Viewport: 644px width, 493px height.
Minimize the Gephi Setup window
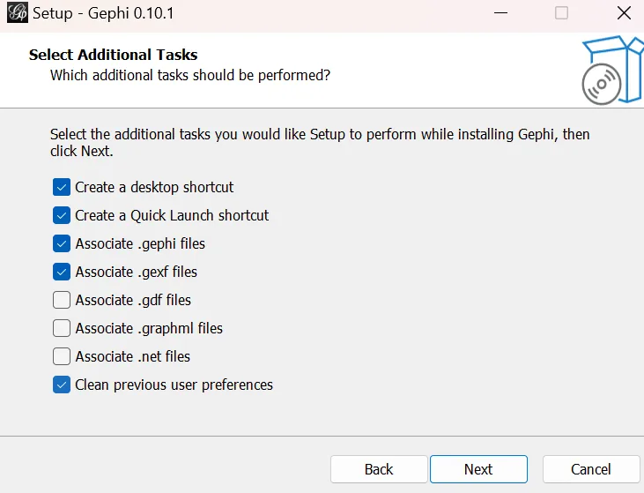pyautogui.click(x=501, y=13)
